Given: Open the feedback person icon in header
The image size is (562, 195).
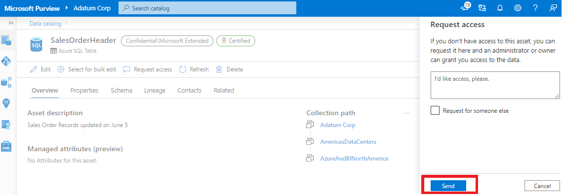Looking at the screenshot, I should [x=553, y=8].
